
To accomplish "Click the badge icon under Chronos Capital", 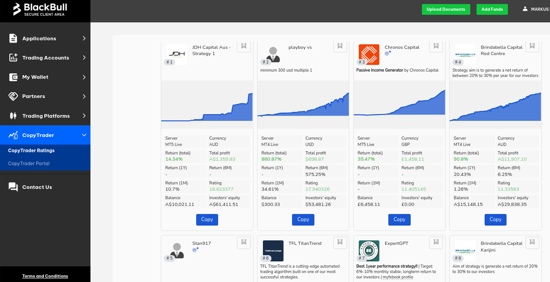I will click(x=388, y=53).
